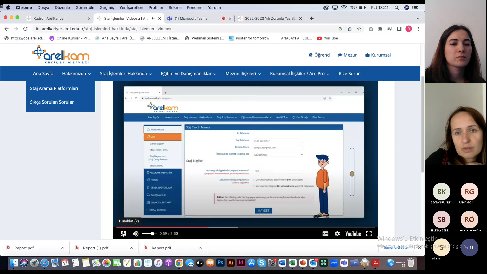Open the video settings gear
The image size is (487, 274).
(x=337, y=234)
